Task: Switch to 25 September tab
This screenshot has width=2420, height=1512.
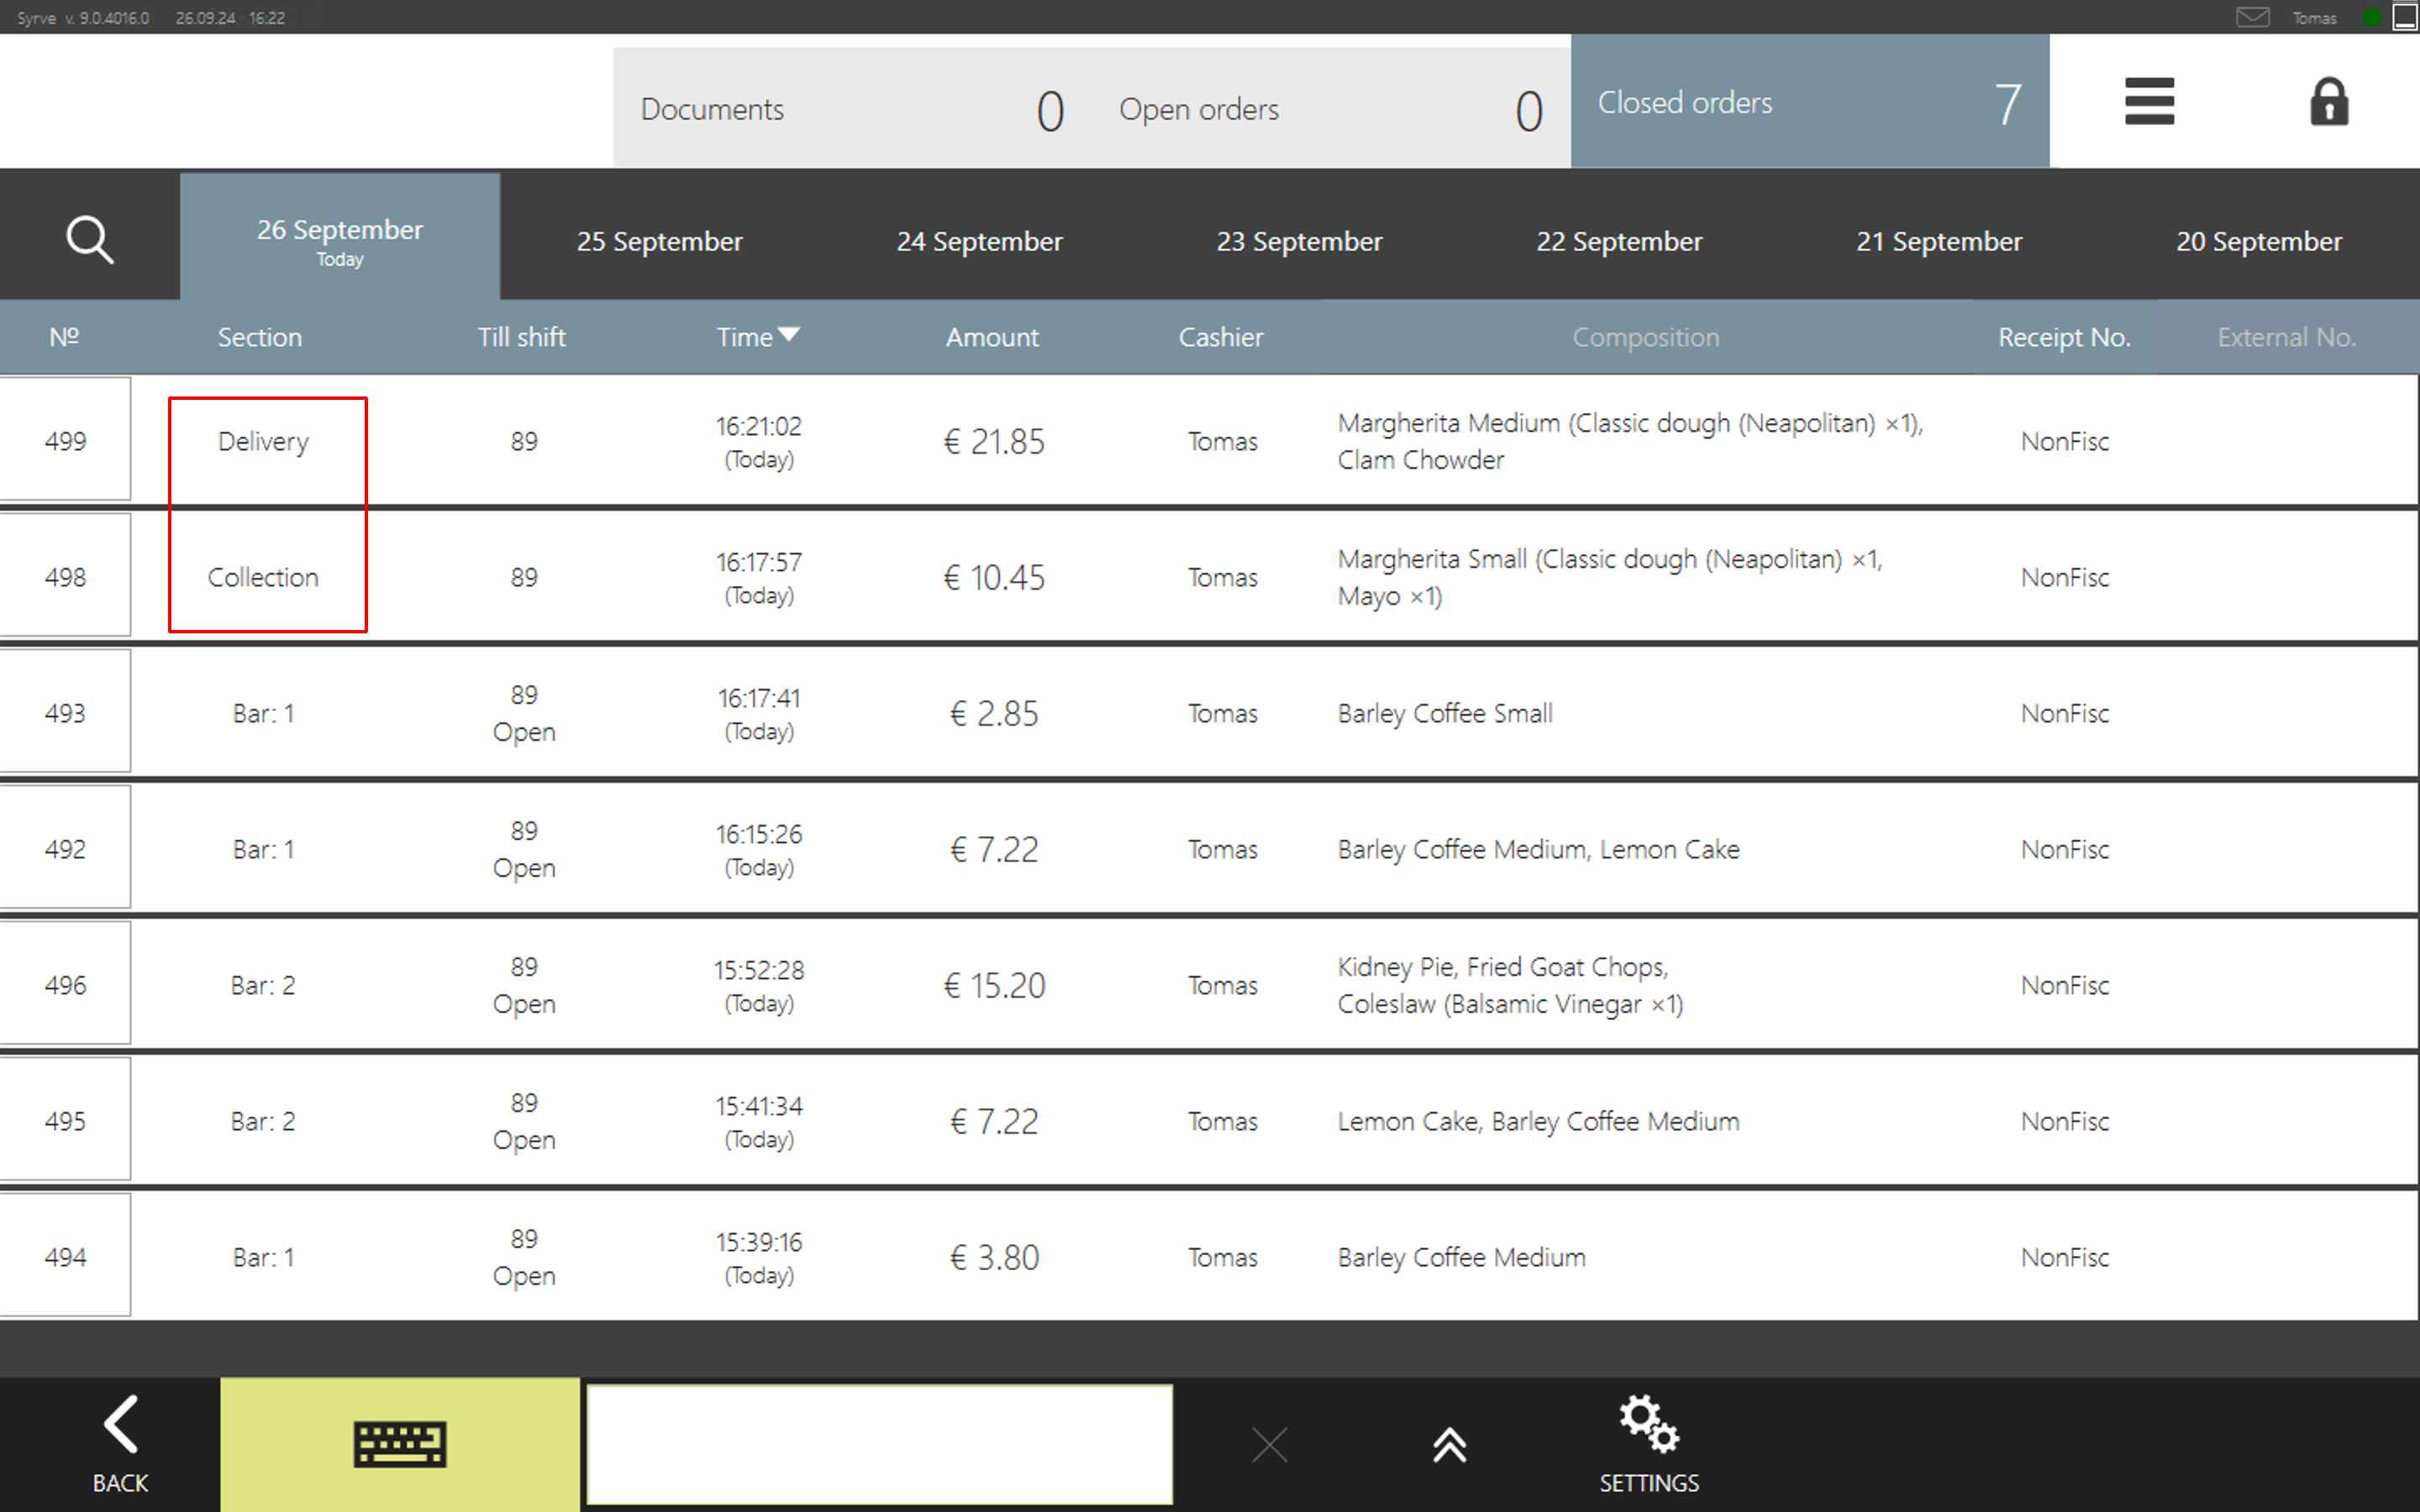Action: coord(659,241)
